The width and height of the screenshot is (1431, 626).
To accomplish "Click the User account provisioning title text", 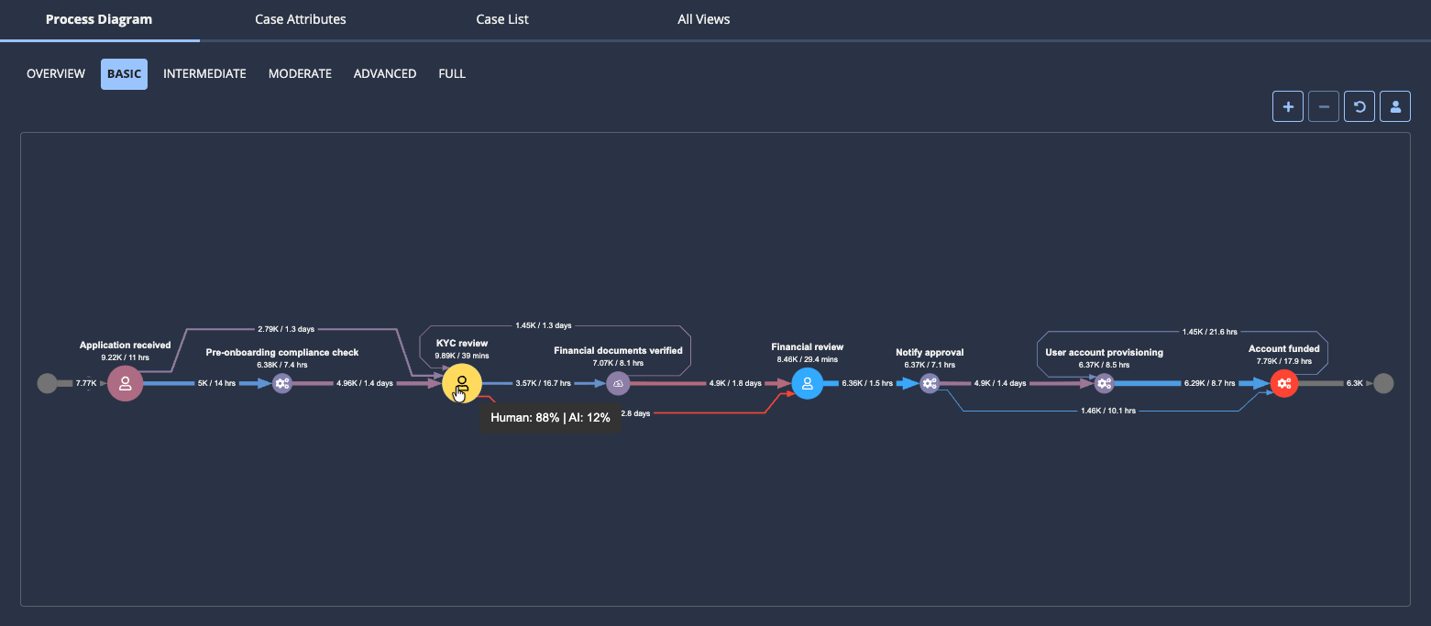I will coord(1104,353).
